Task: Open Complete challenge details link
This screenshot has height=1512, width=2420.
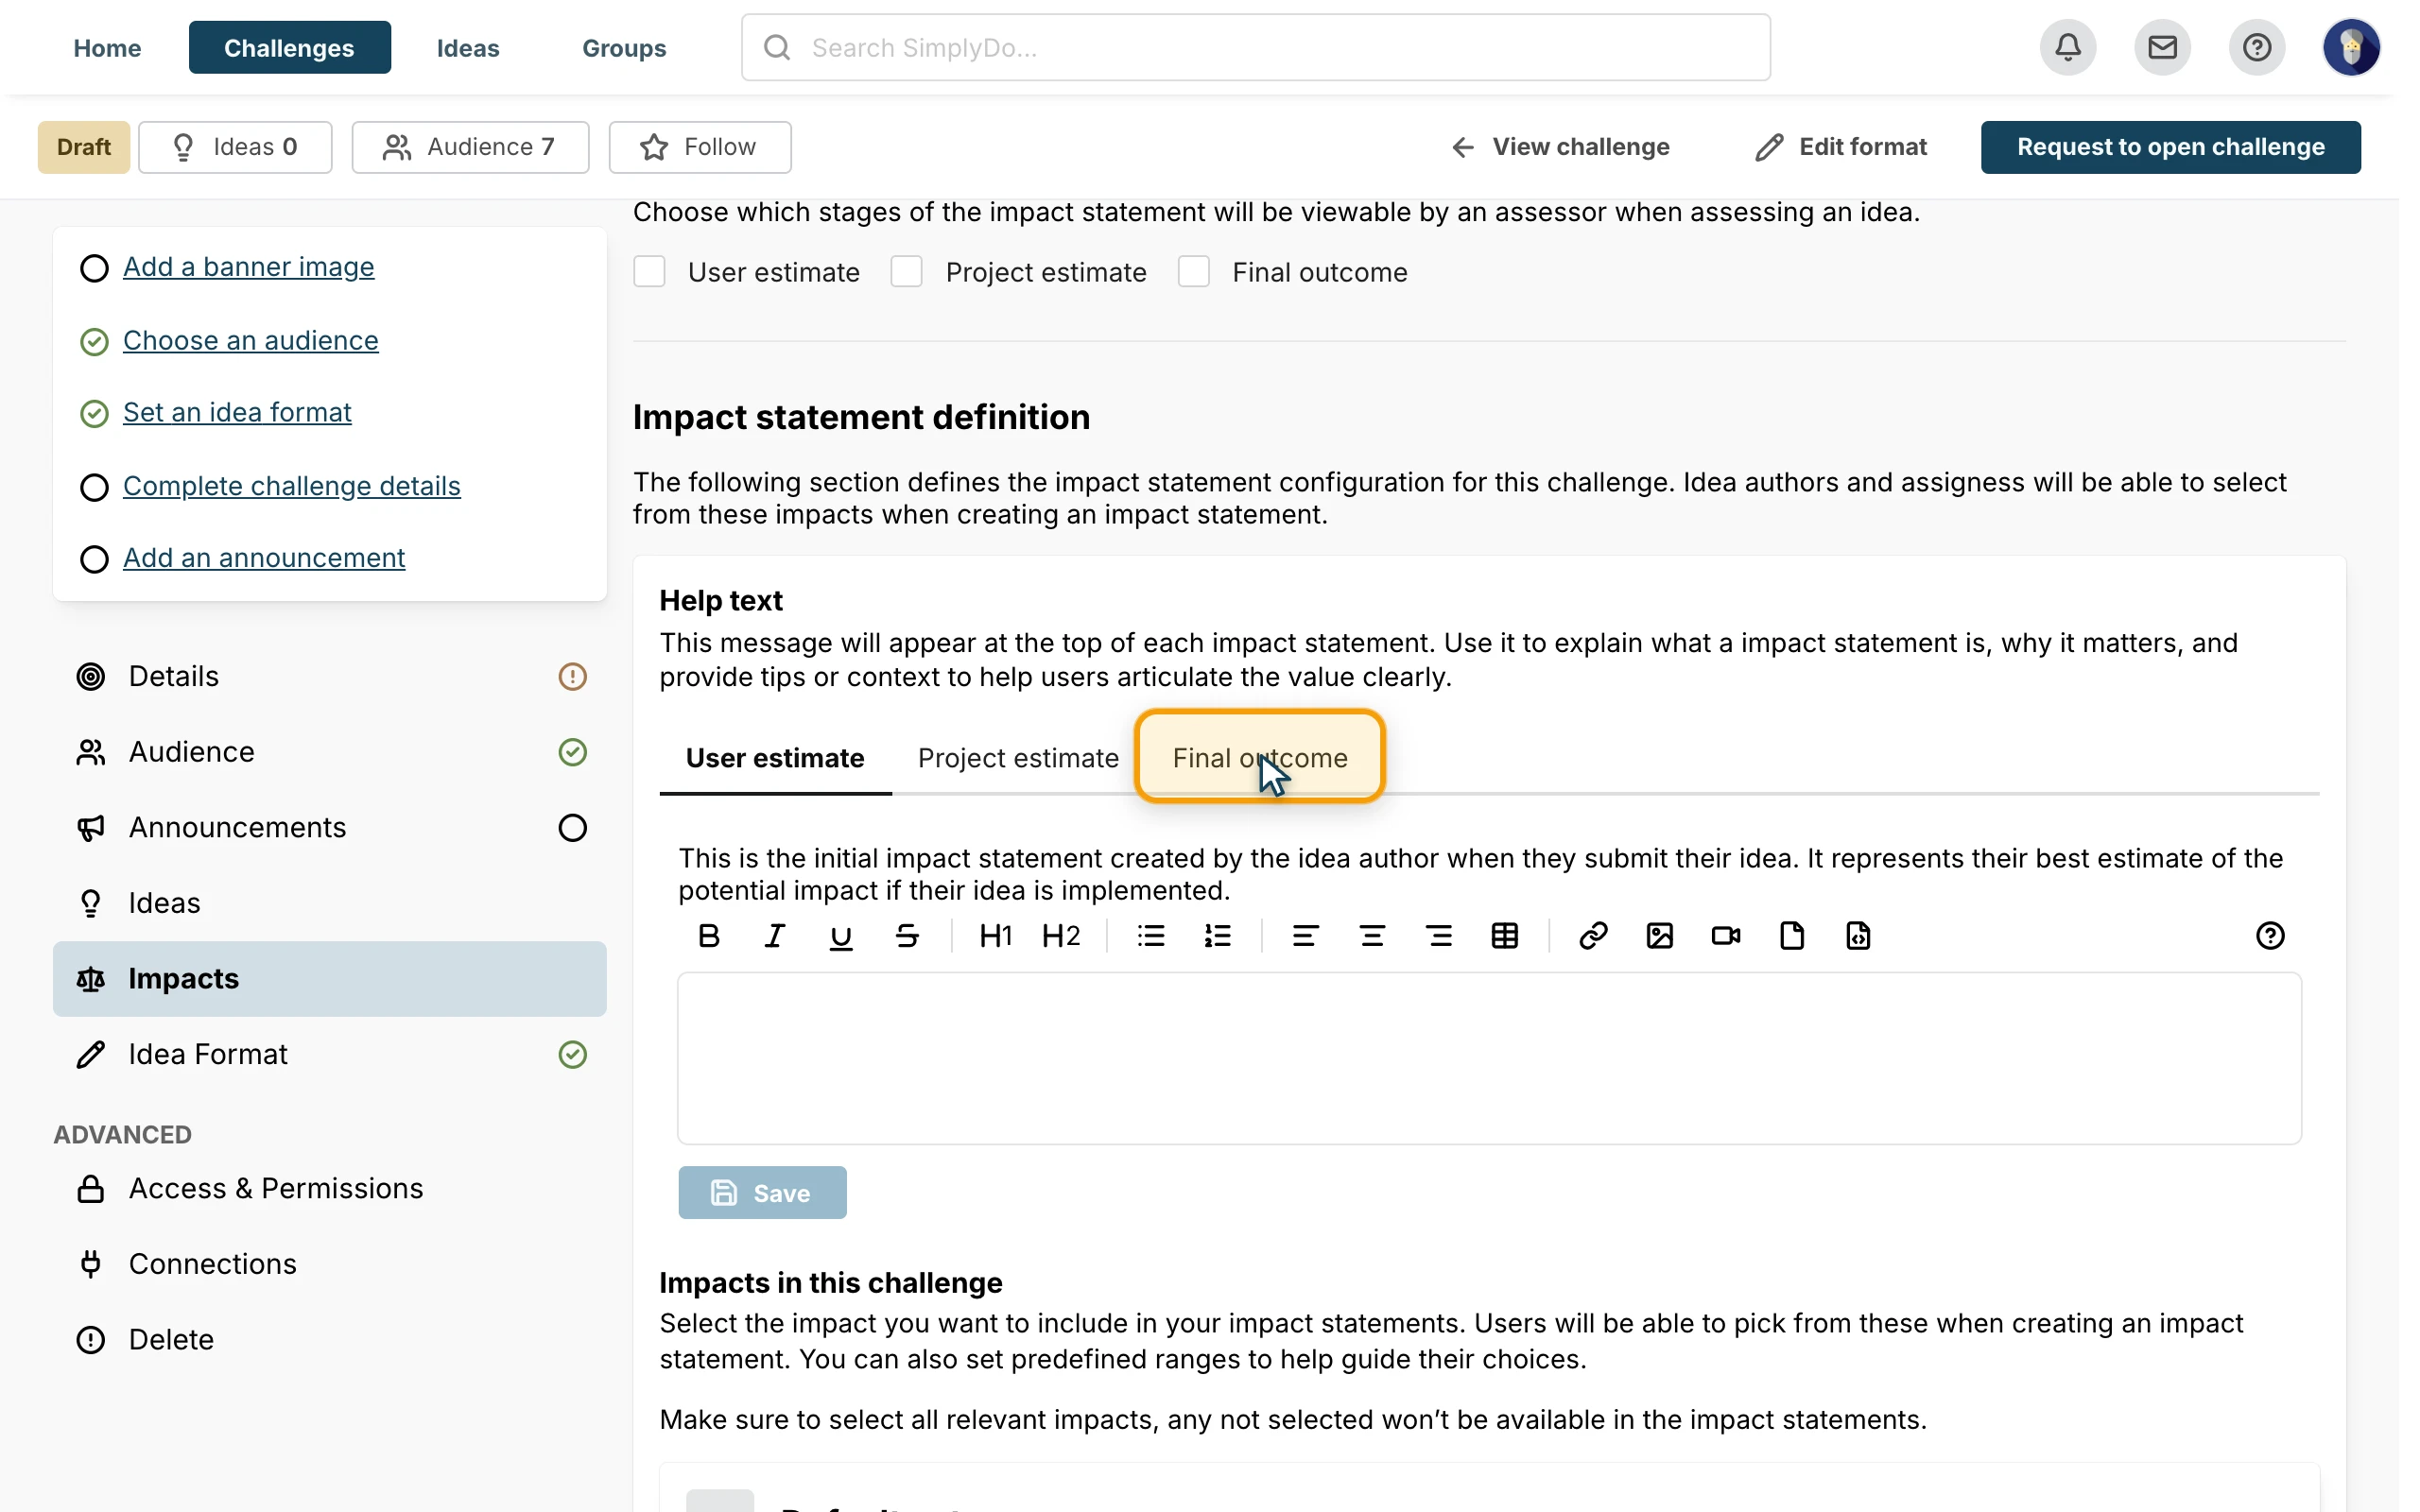Action: click(292, 486)
